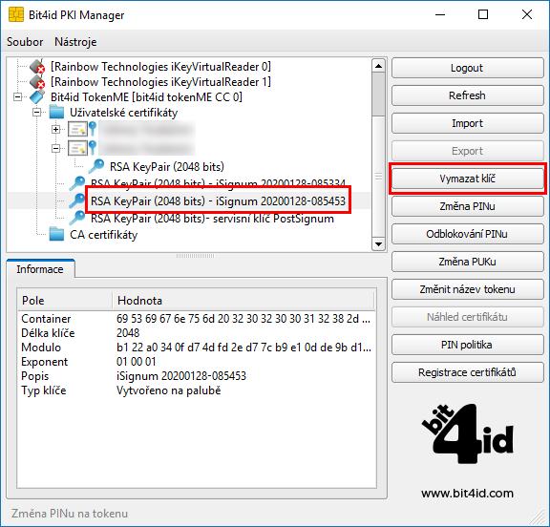This screenshot has width=550, height=527.
Task: Click the Změnit název tokenu button
Action: pyautogui.click(x=467, y=289)
